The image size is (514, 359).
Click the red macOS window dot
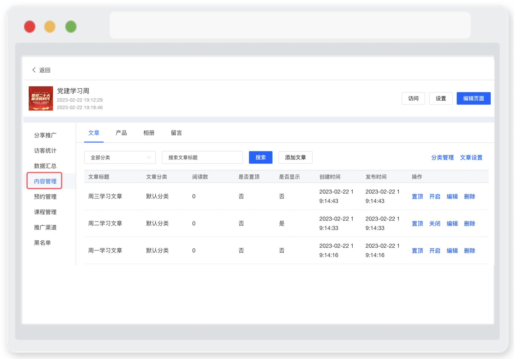click(30, 27)
